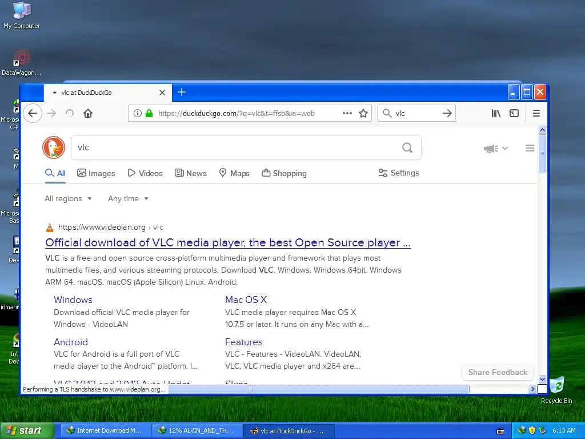The width and height of the screenshot is (585, 439).
Task: Open the Firefox hamburger menu
Action: (536, 113)
